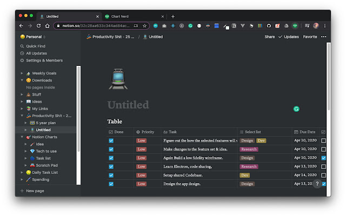Open All Updates in sidebar
This screenshot has width=346, height=216.
click(x=36, y=53)
